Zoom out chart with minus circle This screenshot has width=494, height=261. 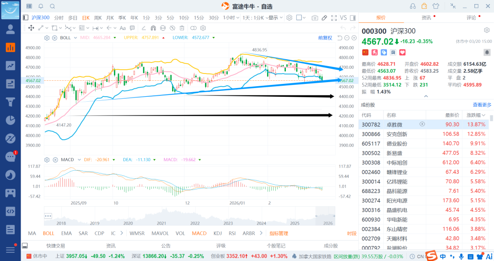point(347,38)
